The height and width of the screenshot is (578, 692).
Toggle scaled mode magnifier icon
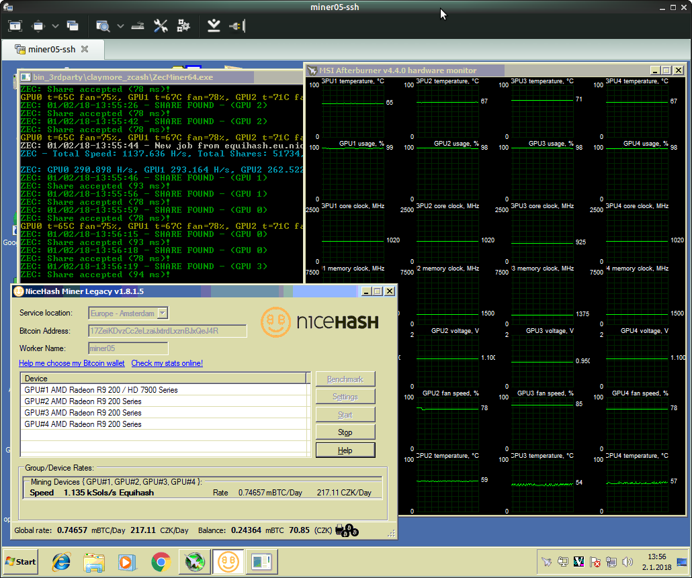tap(103, 26)
